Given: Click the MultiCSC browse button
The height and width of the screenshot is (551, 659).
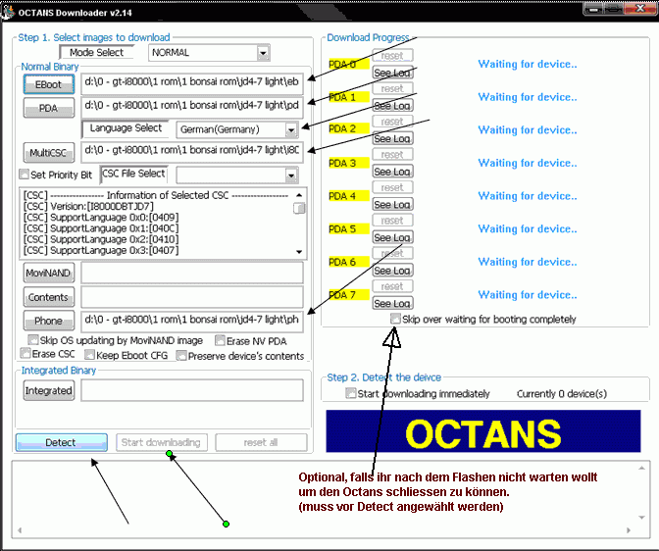Looking at the screenshot, I should point(49,153).
